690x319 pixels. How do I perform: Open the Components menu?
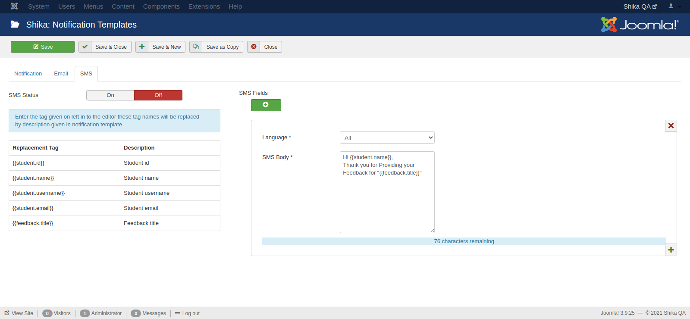(161, 6)
